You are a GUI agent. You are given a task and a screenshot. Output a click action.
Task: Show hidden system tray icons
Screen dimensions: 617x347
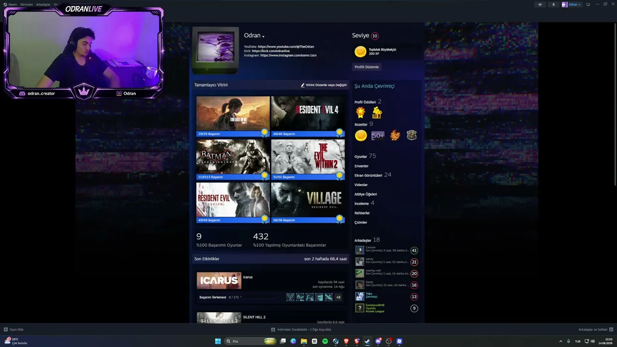point(561,341)
